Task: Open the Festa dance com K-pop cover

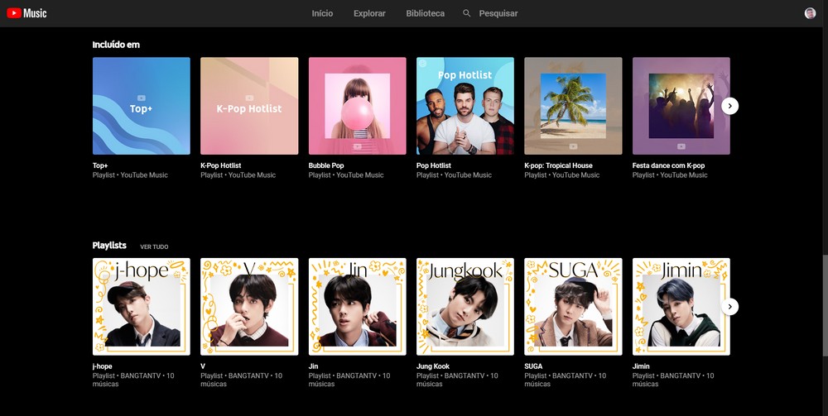Action: tap(681, 106)
